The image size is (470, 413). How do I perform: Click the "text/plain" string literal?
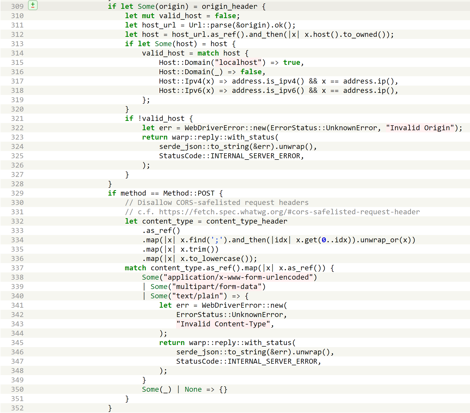(x=199, y=296)
